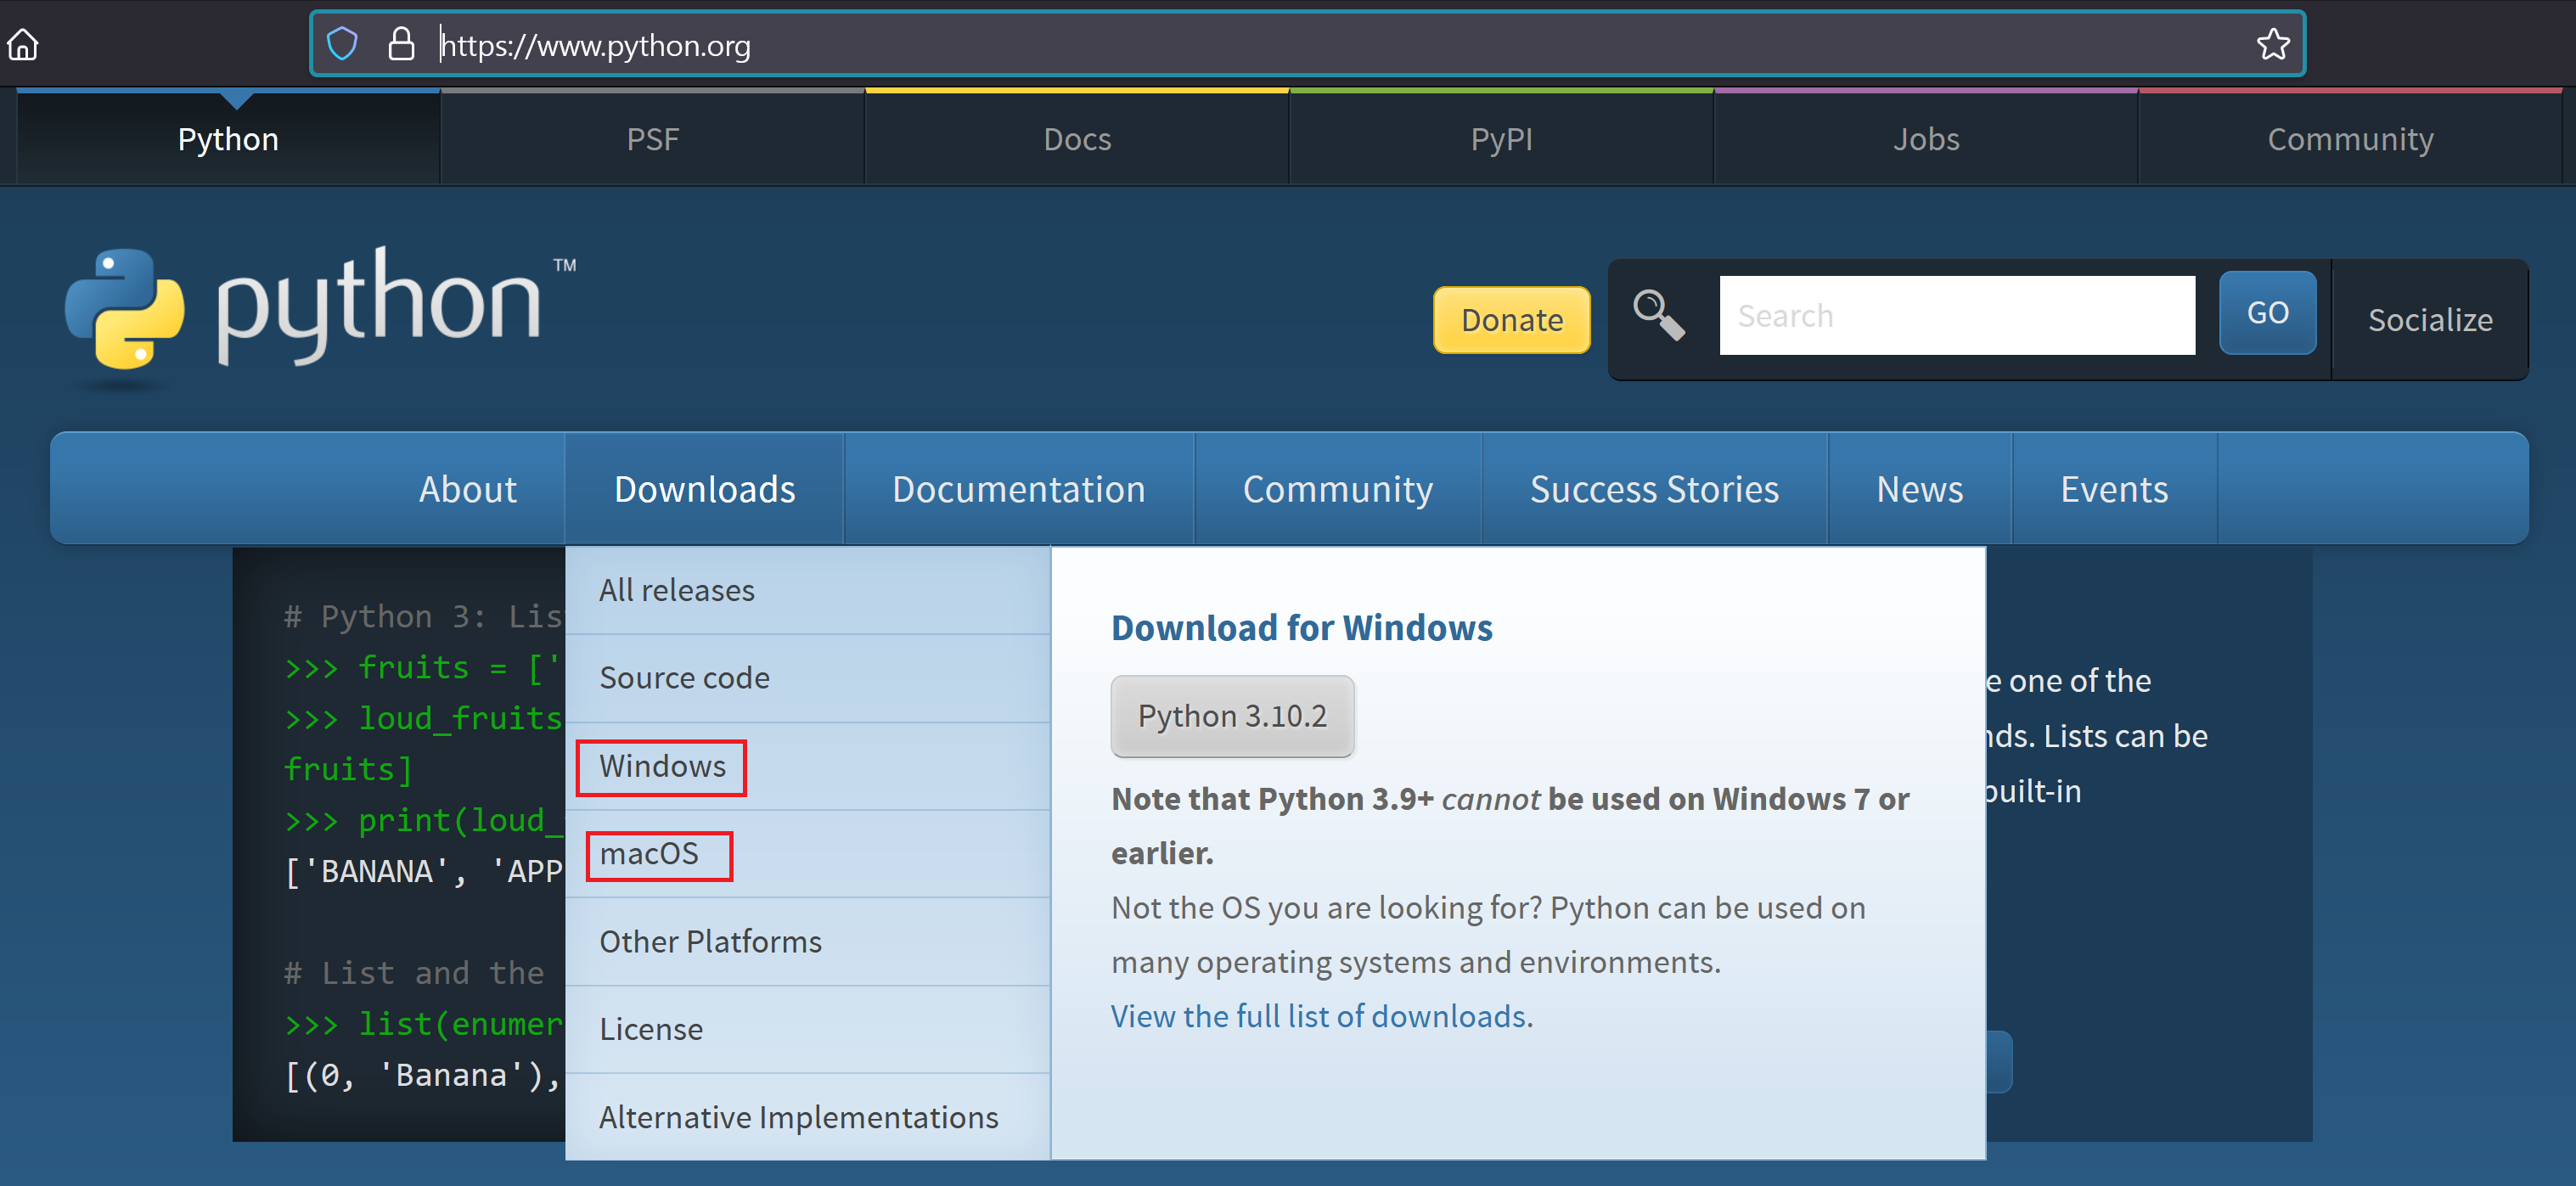
Task: Click the Donate button
Action: pyautogui.click(x=1511, y=318)
